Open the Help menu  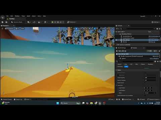click(x=44, y=16)
